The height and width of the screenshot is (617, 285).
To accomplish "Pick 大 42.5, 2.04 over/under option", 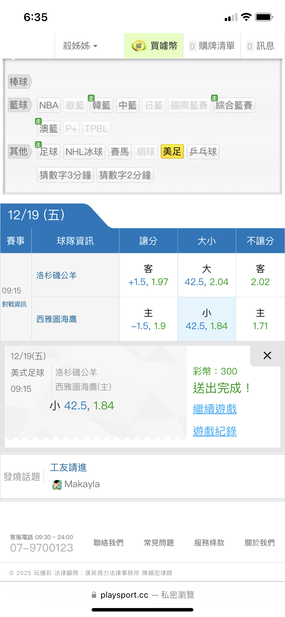I will (207, 275).
